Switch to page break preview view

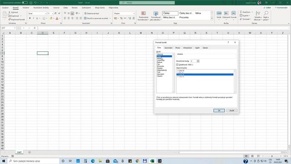coord(258,156)
